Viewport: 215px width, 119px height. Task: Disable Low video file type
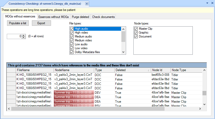[x=72, y=48]
